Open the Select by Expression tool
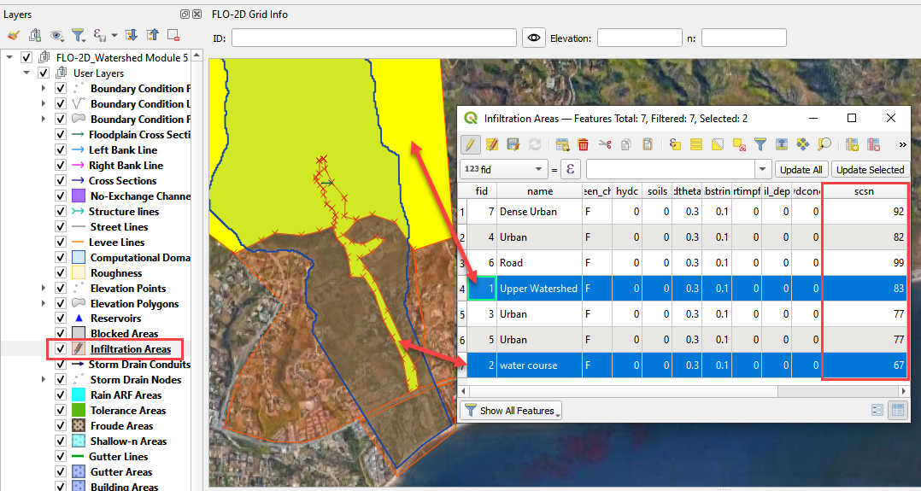The image size is (921, 491). 674,144
